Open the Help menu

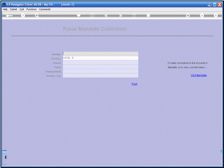pos(5,9)
